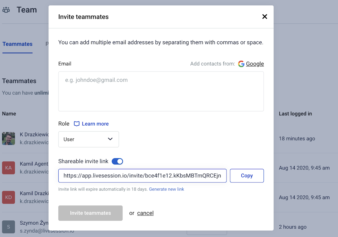Image resolution: width=338 pixels, height=237 pixels.
Task: Open the User role dropdown
Action: point(88,139)
